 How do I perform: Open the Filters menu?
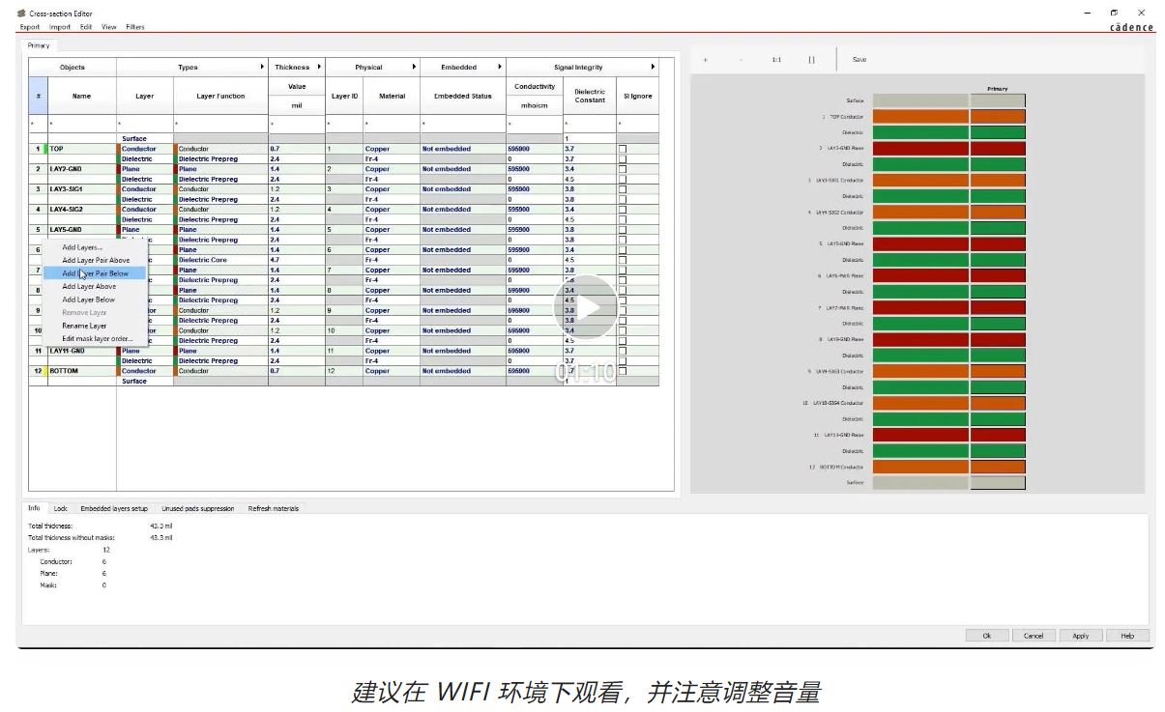(135, 27)
